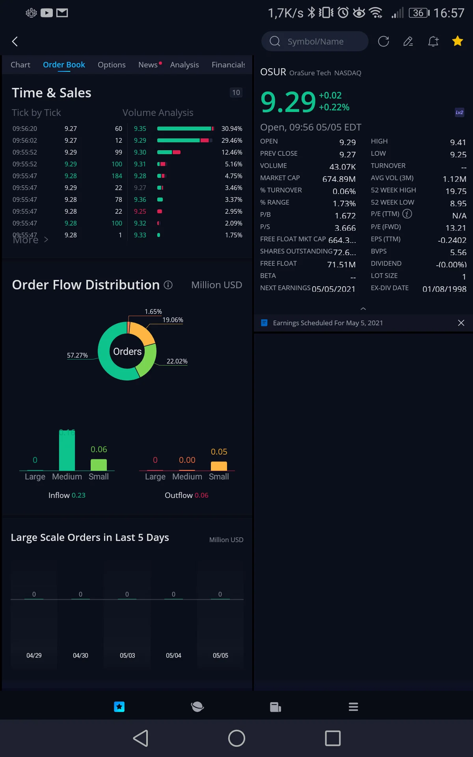Open the news feed icon in bottom bar
The image size is (473, 757).
pyautogui.click(x=276, y=707)
